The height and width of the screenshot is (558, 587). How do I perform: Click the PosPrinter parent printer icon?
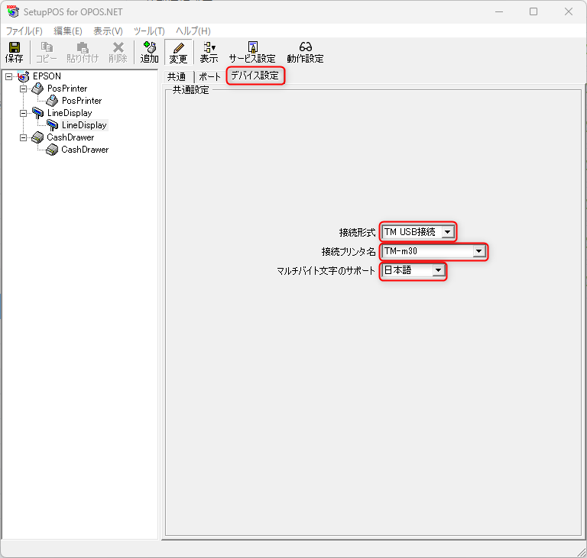point(37,89)
